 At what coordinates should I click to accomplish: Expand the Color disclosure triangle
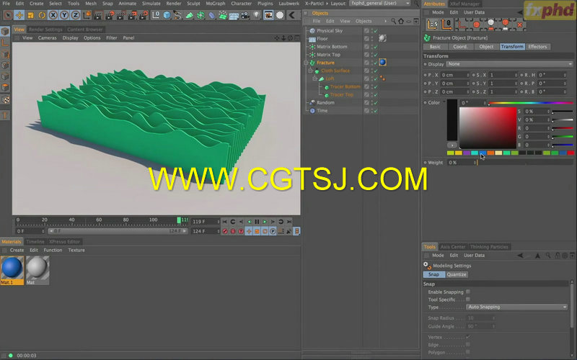coord(444,102)
